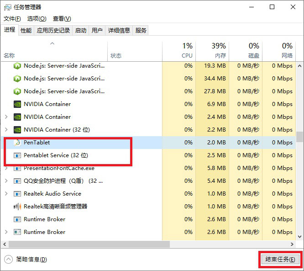This screenshot has width=304, height=271.
Task: Collapse to brief view with 简略信息 arrow icon
Action: pyautogui.click(x=8, y=260)
